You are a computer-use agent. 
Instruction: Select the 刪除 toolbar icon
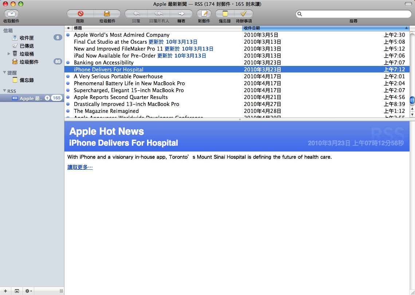click(80, 13)
